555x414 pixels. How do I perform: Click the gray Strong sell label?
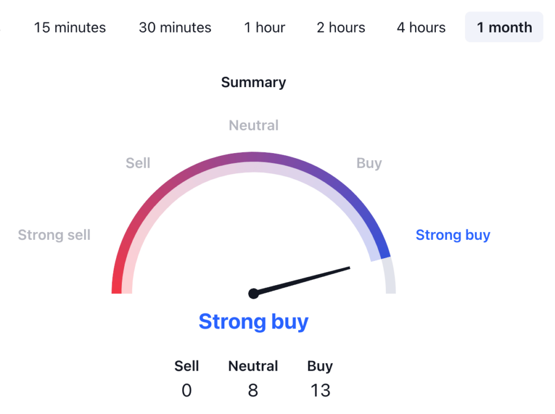tap(54, 235)
